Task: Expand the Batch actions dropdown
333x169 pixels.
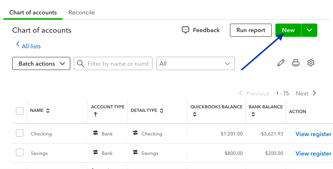Action: coord(41,64)
